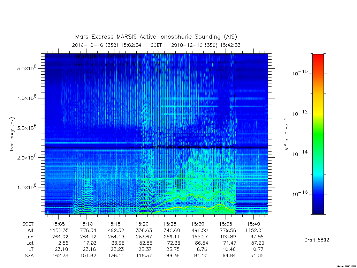The width and height of the screenshot is (357, 268).
Task: Click end timestamp '2010-12-16 (350) 15:42:33'
Action: click(206, 45)
